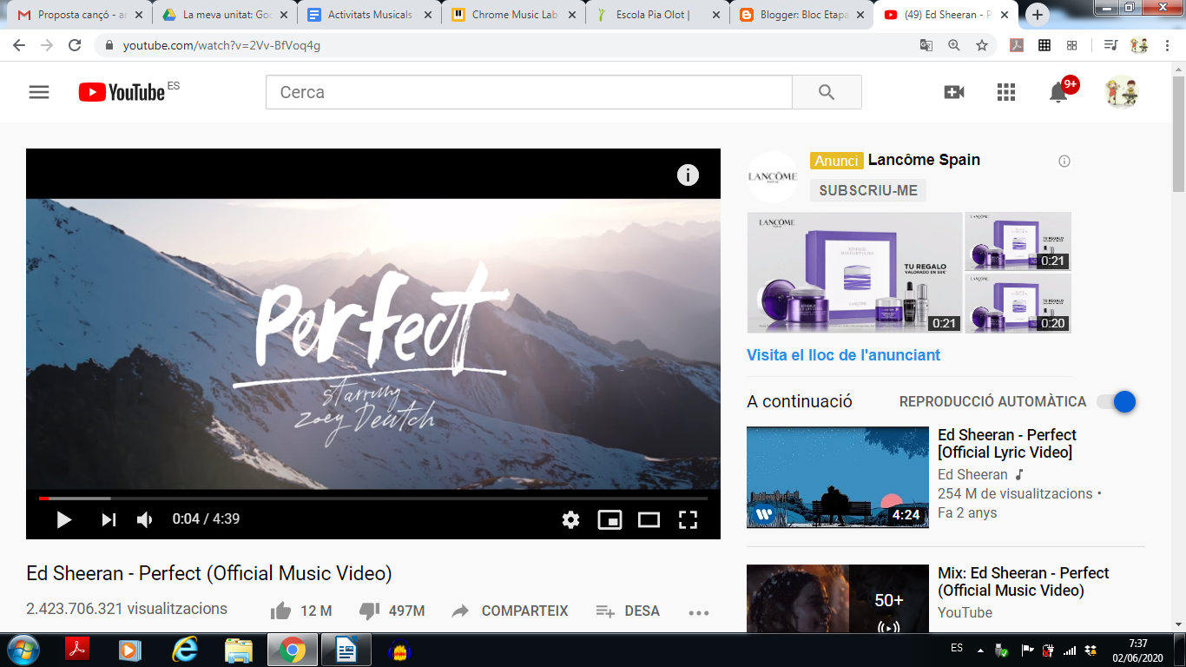
Task: Open the ad info icon next to Lancôme Spain
Action: point(1064,161)
